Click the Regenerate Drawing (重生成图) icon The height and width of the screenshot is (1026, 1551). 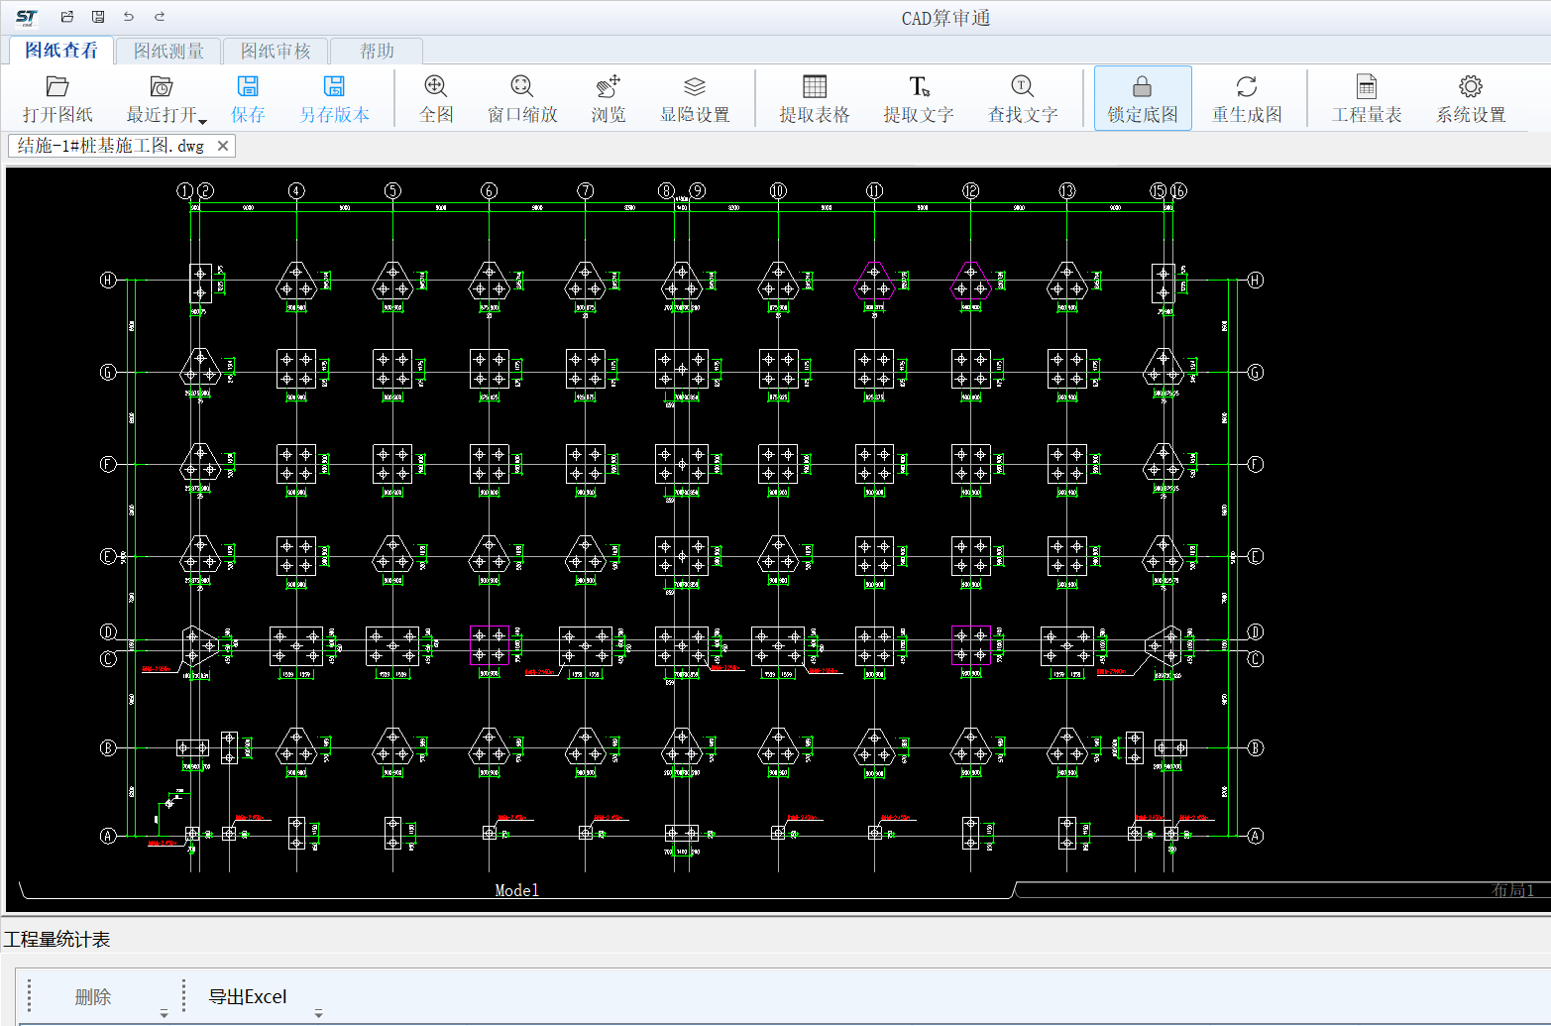click(1247, 87)
